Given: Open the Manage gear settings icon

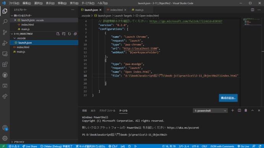Looking at the screenshot, I should click(x=5, y=138).
